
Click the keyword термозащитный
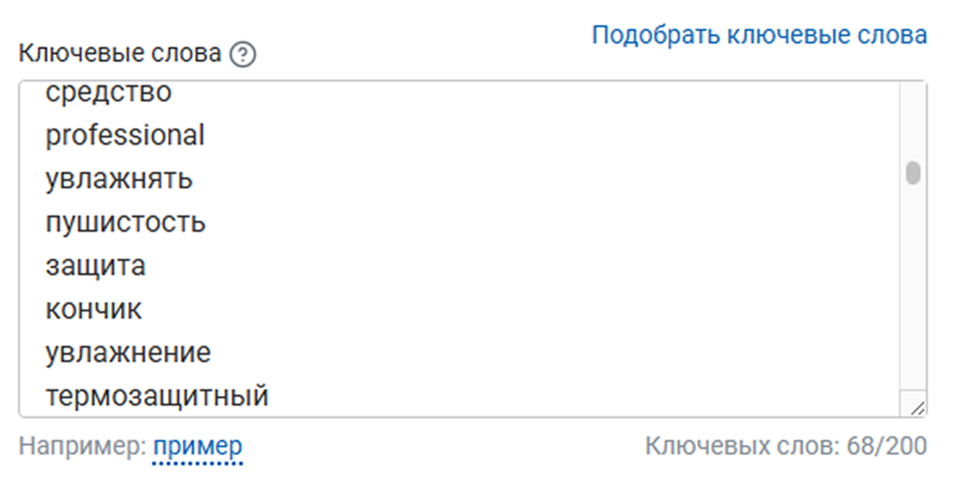[157, 397]
